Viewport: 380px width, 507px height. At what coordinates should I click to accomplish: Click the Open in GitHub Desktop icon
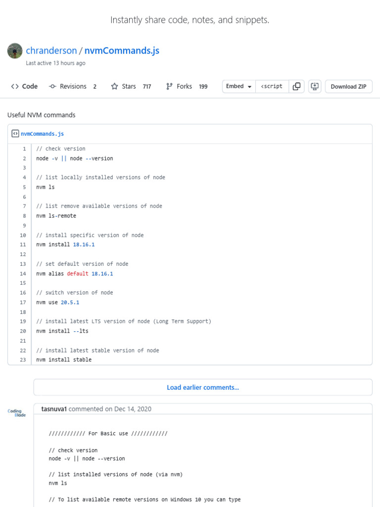(x=315, y=86)
